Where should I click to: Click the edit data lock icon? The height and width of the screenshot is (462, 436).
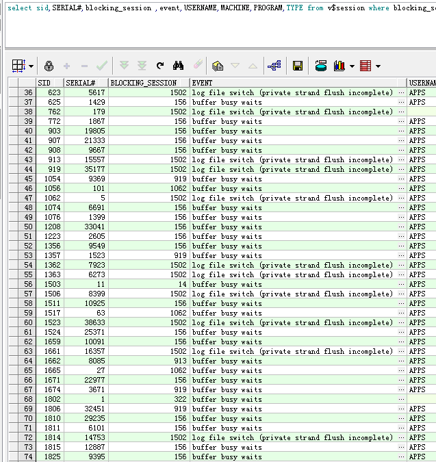pyautogui.click(x=49, y=66)
